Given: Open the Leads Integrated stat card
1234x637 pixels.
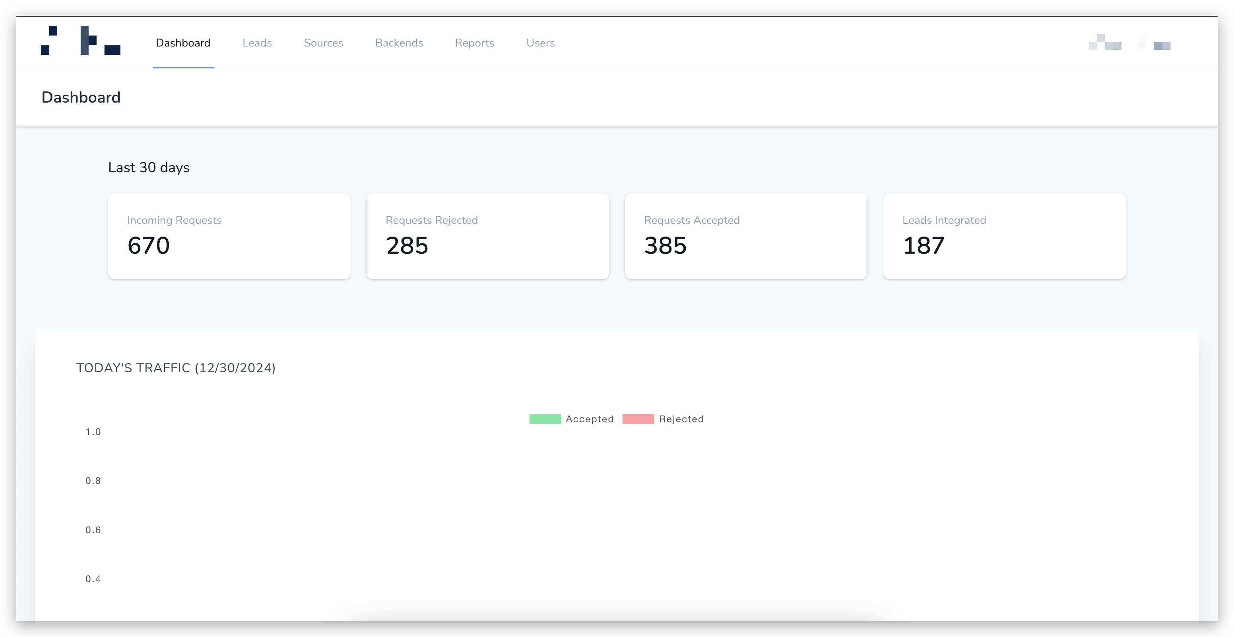Looking at the screenshot, I should point(1004,236).
